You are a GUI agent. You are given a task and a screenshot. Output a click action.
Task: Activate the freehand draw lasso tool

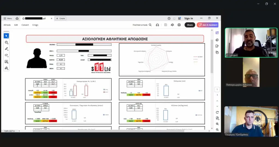click(x=6, y=55)
